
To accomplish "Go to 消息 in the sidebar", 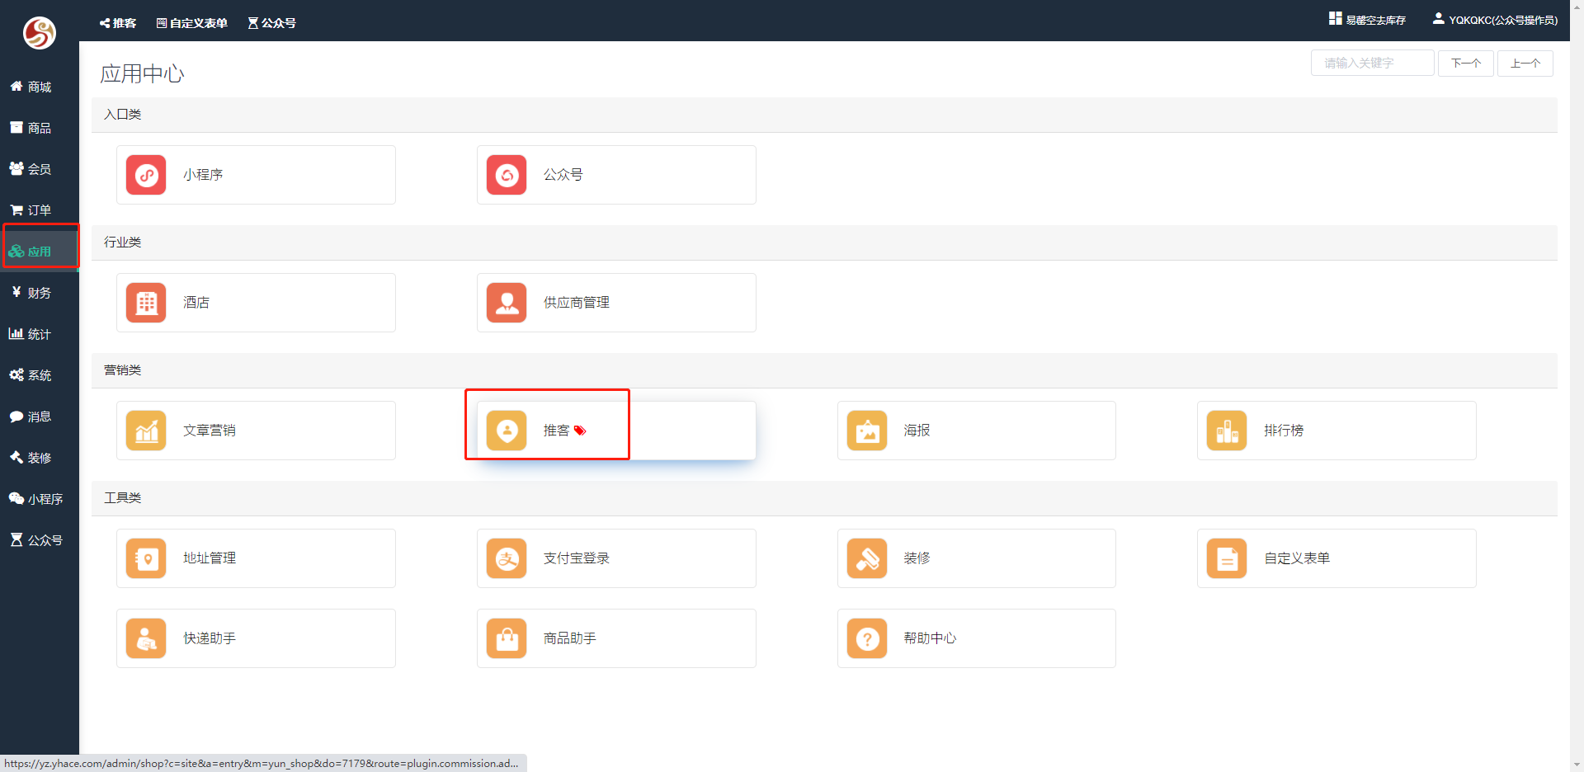I will tap(40, 417).
